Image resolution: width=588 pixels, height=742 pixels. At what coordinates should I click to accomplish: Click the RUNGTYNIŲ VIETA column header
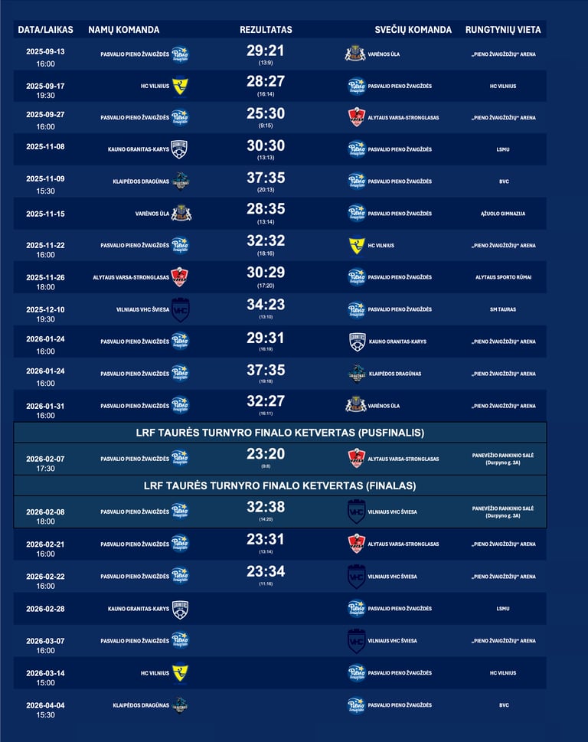pos(502,30)
